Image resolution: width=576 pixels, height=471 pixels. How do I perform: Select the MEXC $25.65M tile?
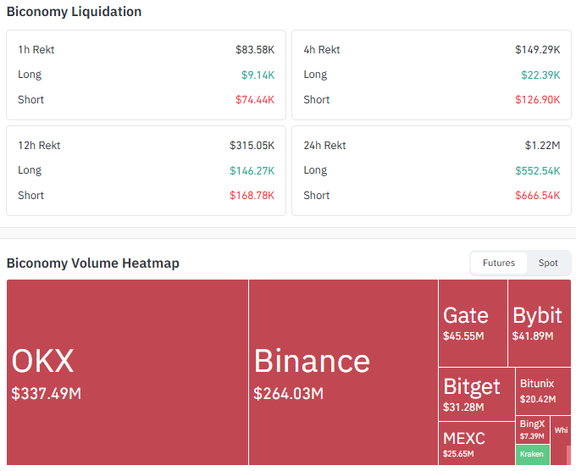coord(477,443)
